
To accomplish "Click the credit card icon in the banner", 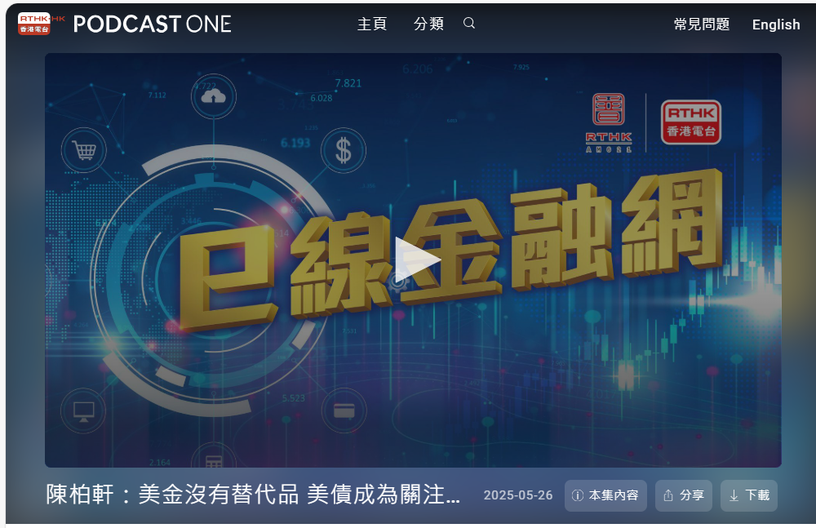I will 344,411.
